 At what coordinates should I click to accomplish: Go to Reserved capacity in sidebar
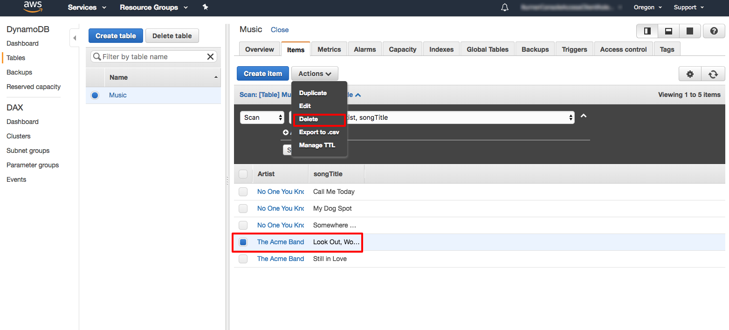(34, 87)
